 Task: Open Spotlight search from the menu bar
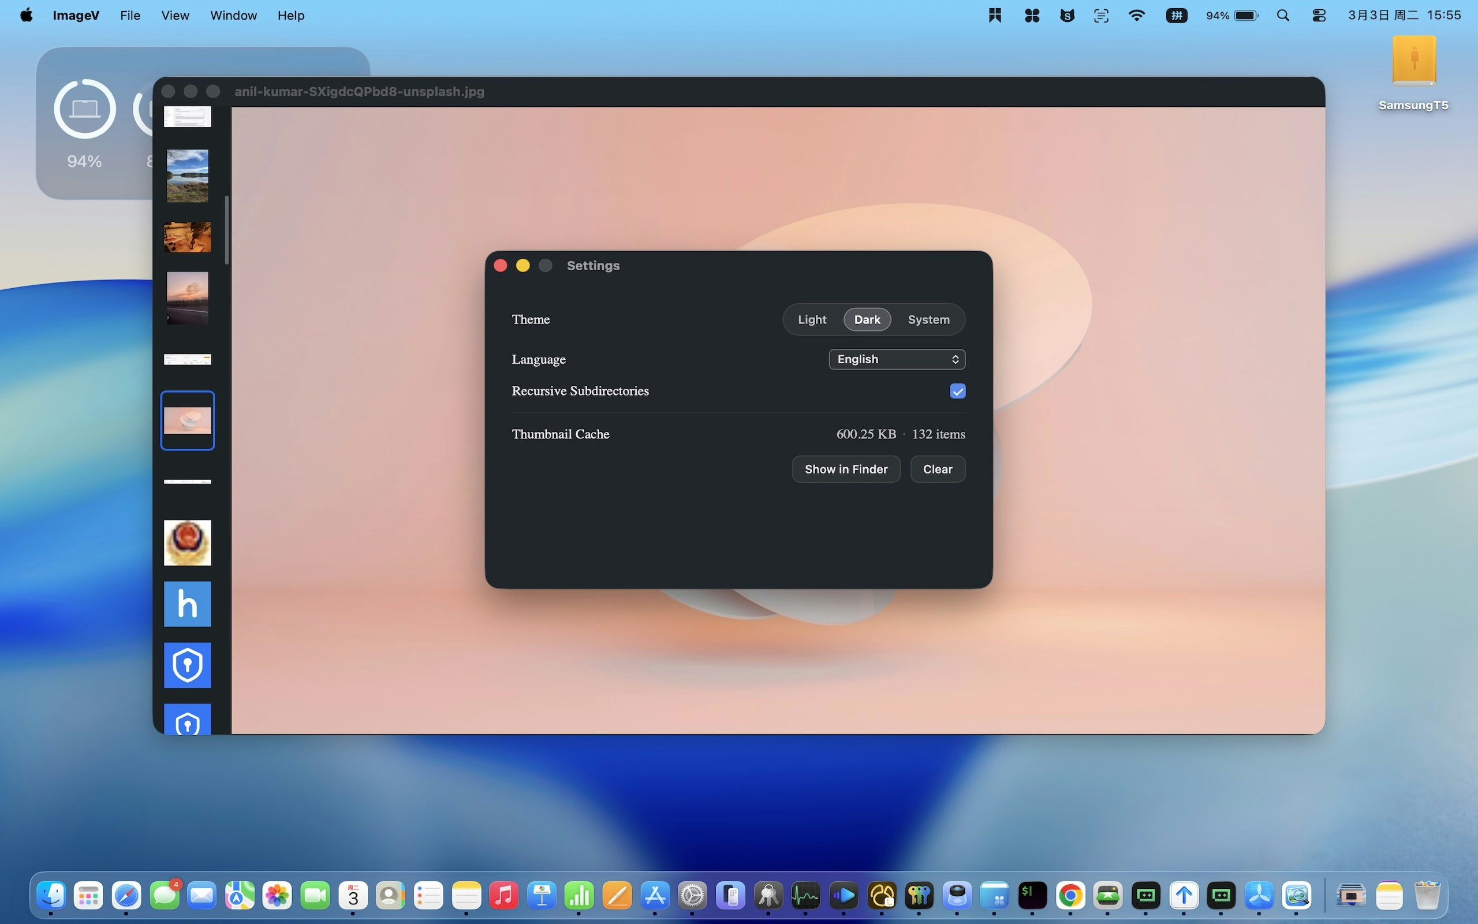[1283, 15]
